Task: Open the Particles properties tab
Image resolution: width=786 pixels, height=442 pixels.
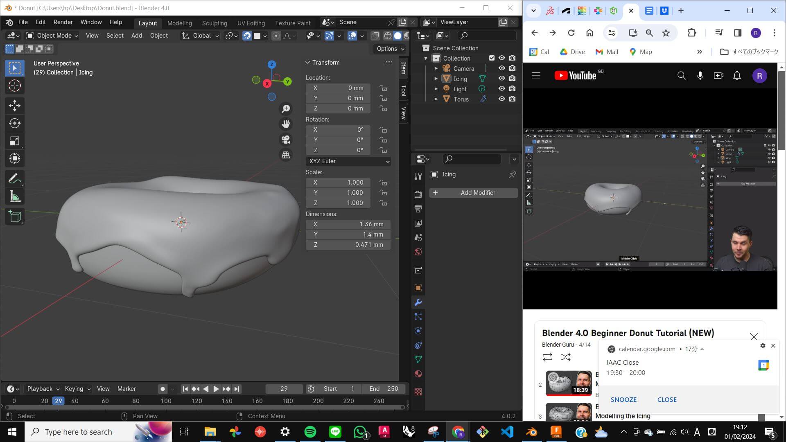Action: tap(418, 317)
